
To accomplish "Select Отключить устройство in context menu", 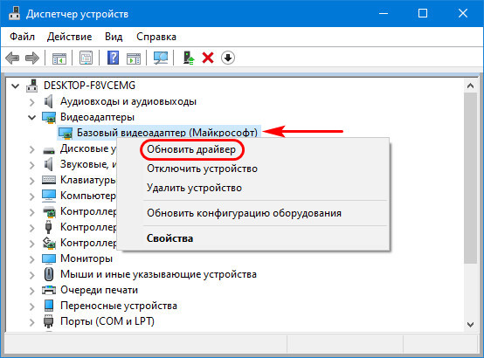I will tap(202, 169).
